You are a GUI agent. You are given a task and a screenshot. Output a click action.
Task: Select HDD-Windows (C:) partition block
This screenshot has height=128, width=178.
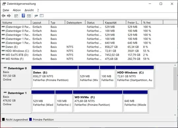pos(135,77)
